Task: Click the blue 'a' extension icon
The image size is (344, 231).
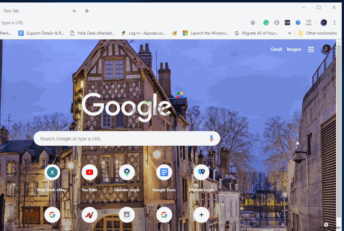Action: 298,23
